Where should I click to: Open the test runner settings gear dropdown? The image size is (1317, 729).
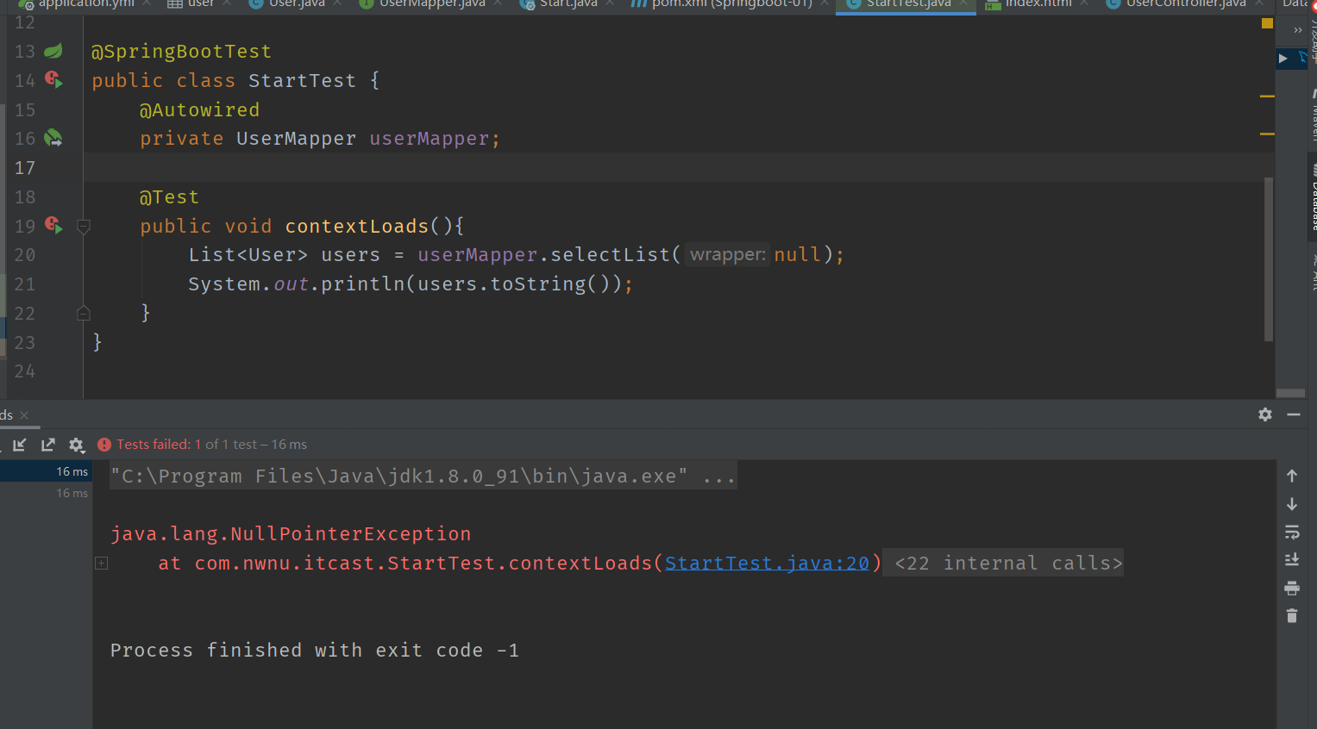(77, 445)
